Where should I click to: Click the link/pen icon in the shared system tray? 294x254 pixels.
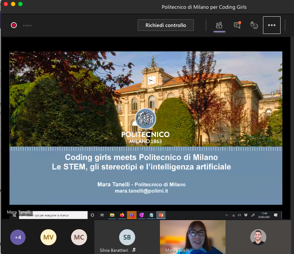coord(253,215)
